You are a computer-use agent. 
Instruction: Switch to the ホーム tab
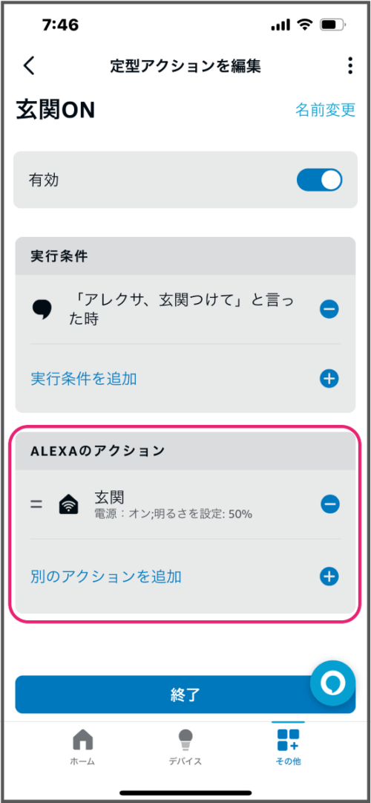83,748
